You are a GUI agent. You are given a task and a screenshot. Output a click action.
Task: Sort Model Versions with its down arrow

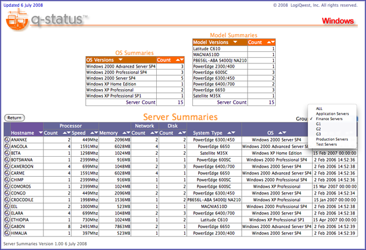(235, 42)
